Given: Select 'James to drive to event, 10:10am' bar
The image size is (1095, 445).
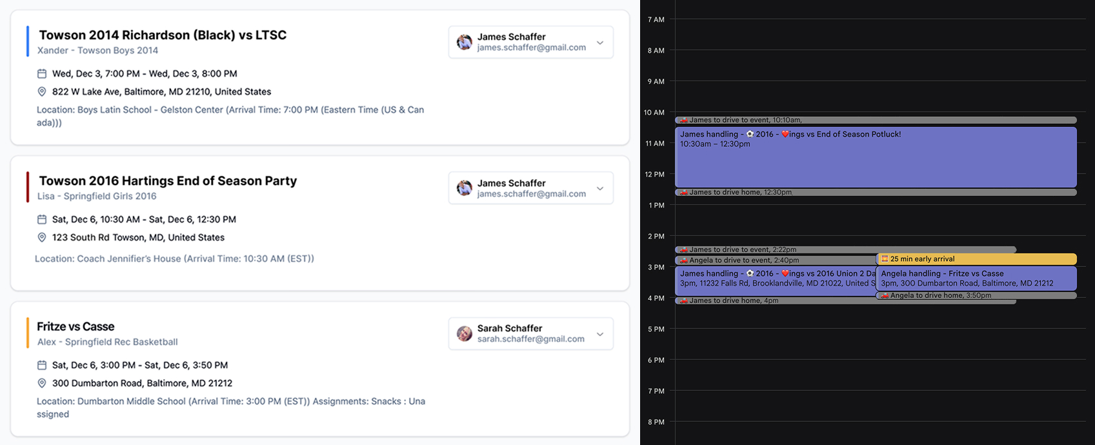Looking at the screenshot, I should pos(876,120).
